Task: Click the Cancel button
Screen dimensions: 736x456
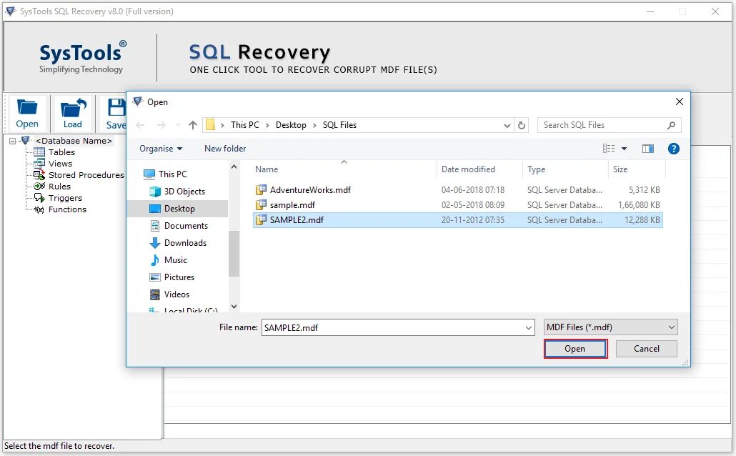Action: click(x=647, y=349)
